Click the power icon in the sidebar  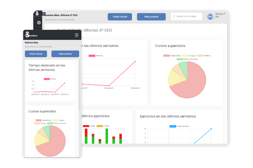pyautogui.click(x=39, y=22)
